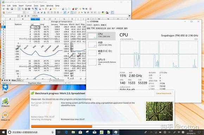
Task: Click the Cut scissors icon
Action: point(40,9)
